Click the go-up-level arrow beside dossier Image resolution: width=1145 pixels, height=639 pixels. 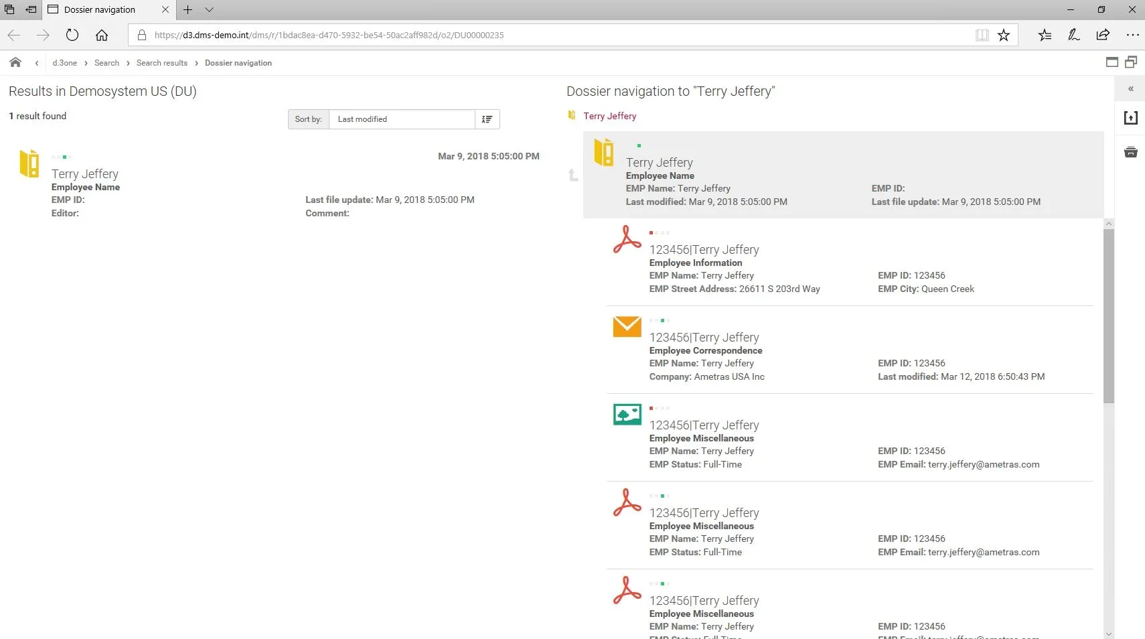click(x=573, y=175)
